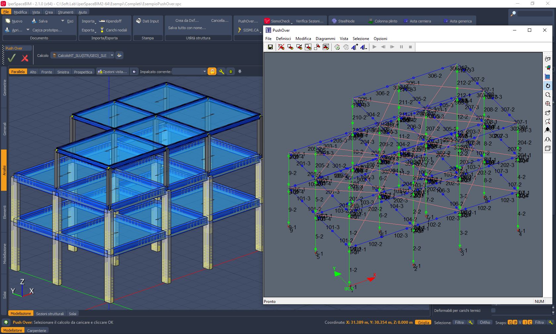This screenshot has width=556, height=334.
Task: Click the SteelNode toolbar icon
Action: coord(334,21)
